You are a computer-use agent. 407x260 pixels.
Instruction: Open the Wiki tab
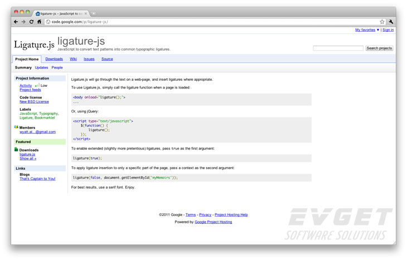(73, 59)
